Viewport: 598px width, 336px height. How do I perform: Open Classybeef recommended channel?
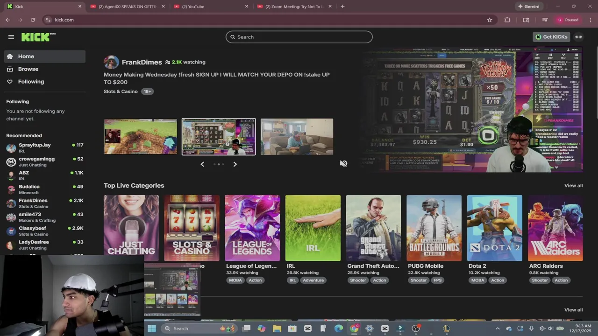tap(45, 231)
